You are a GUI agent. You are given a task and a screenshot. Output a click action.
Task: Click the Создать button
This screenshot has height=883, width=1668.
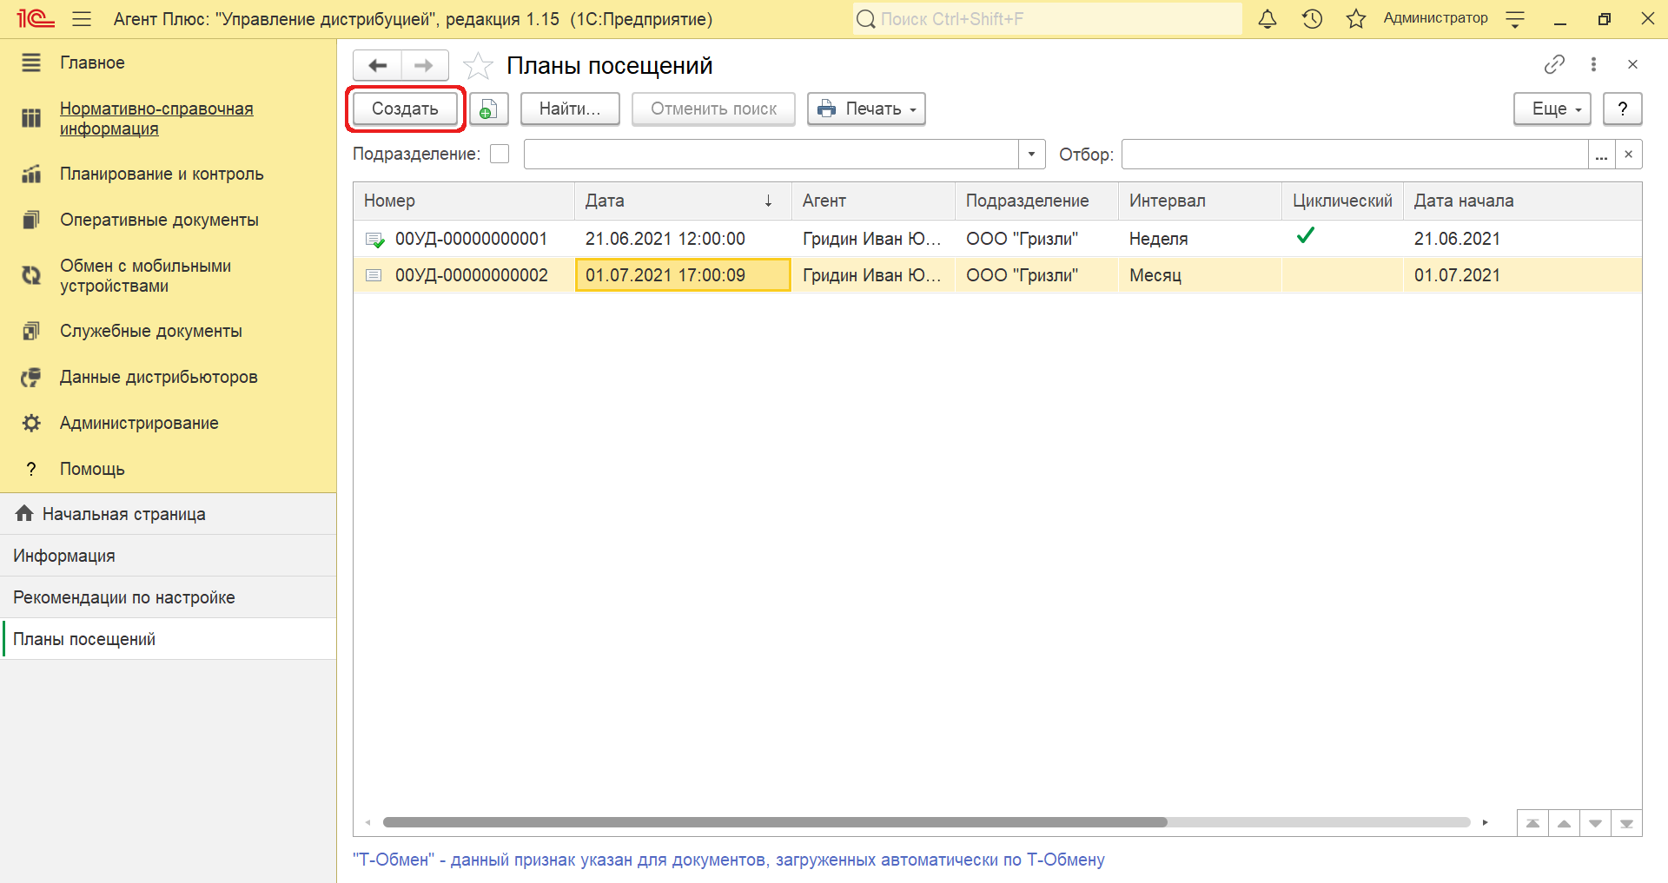tap(405, 109)
